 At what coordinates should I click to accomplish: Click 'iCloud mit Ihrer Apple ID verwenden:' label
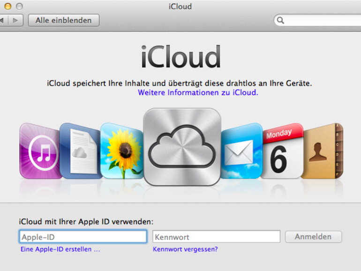(x=86, y=222)
